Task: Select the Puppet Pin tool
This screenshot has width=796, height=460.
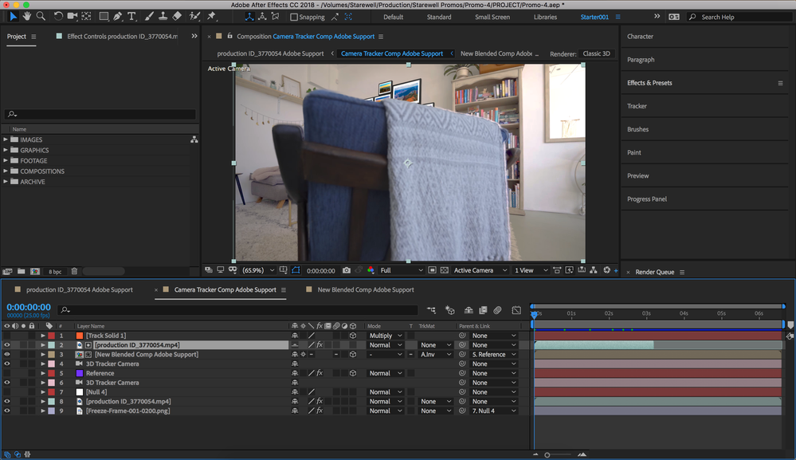Action: (x=211, y=16)
